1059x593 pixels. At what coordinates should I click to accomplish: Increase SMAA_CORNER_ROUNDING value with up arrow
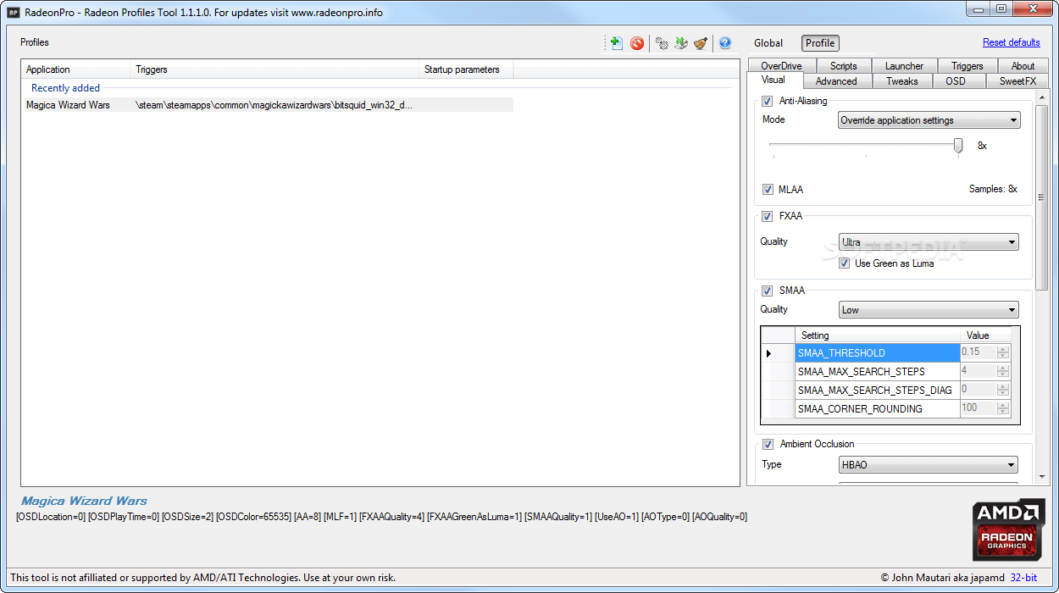[x=1003, y=406]
